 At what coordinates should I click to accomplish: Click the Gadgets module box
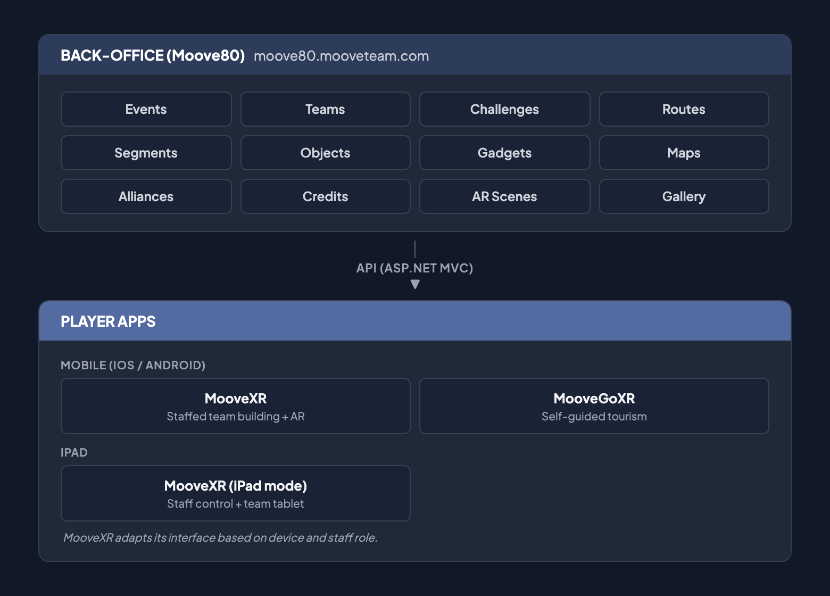505,153
